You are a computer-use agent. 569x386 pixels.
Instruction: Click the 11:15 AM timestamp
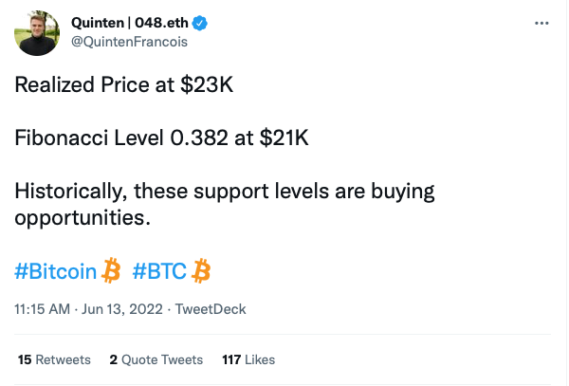(x=42, y=309)
